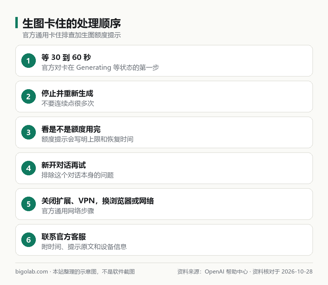This screenshot has height=285, width=328.
Task: Click the heading '关闭扩展、VPN，换浏览器或网络'
Action: 98,201
